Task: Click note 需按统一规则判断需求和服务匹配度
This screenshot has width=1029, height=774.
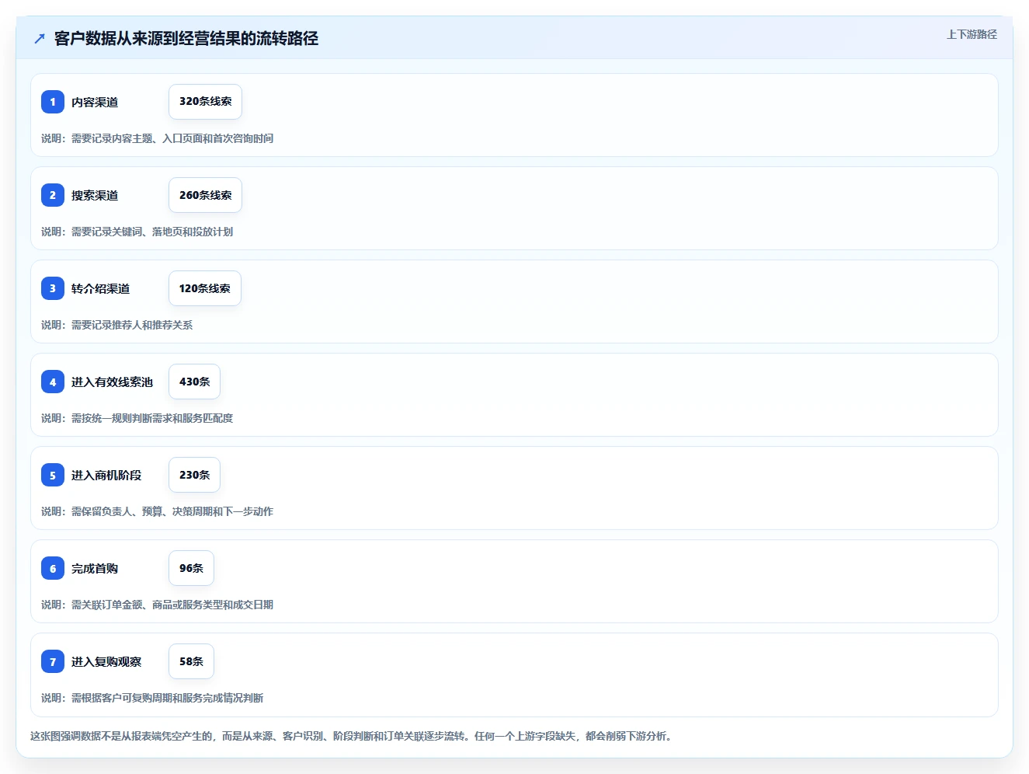Action: 152,418
